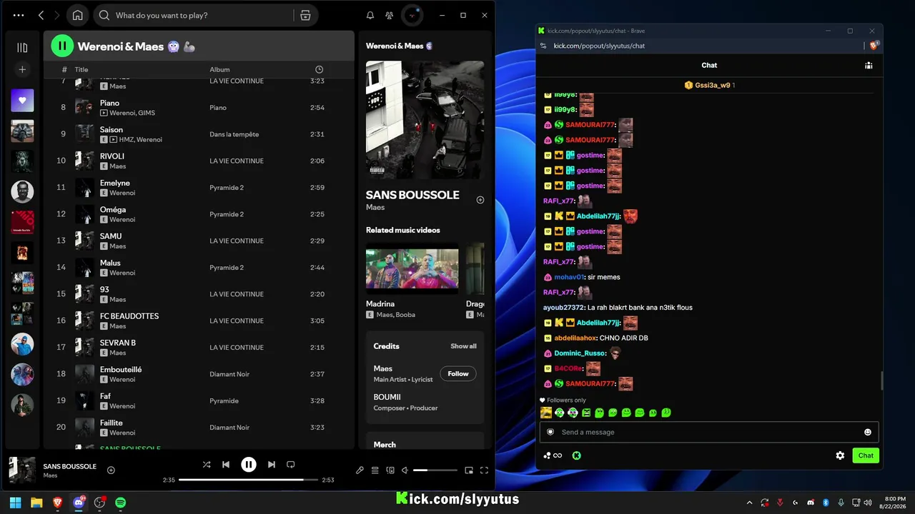Select the Piano track row
The height and width of the screenshot is (514, 915).
click(199, 108)
